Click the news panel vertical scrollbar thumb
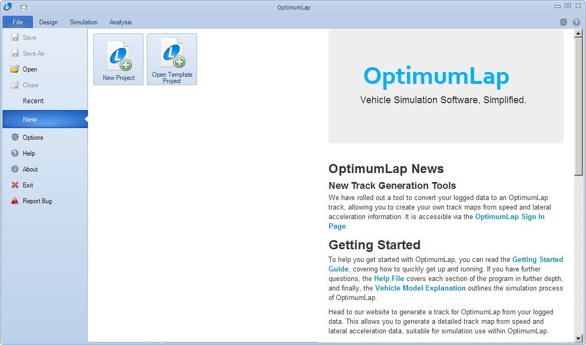This screenshot has height=345, width=586. coord(579,106)
